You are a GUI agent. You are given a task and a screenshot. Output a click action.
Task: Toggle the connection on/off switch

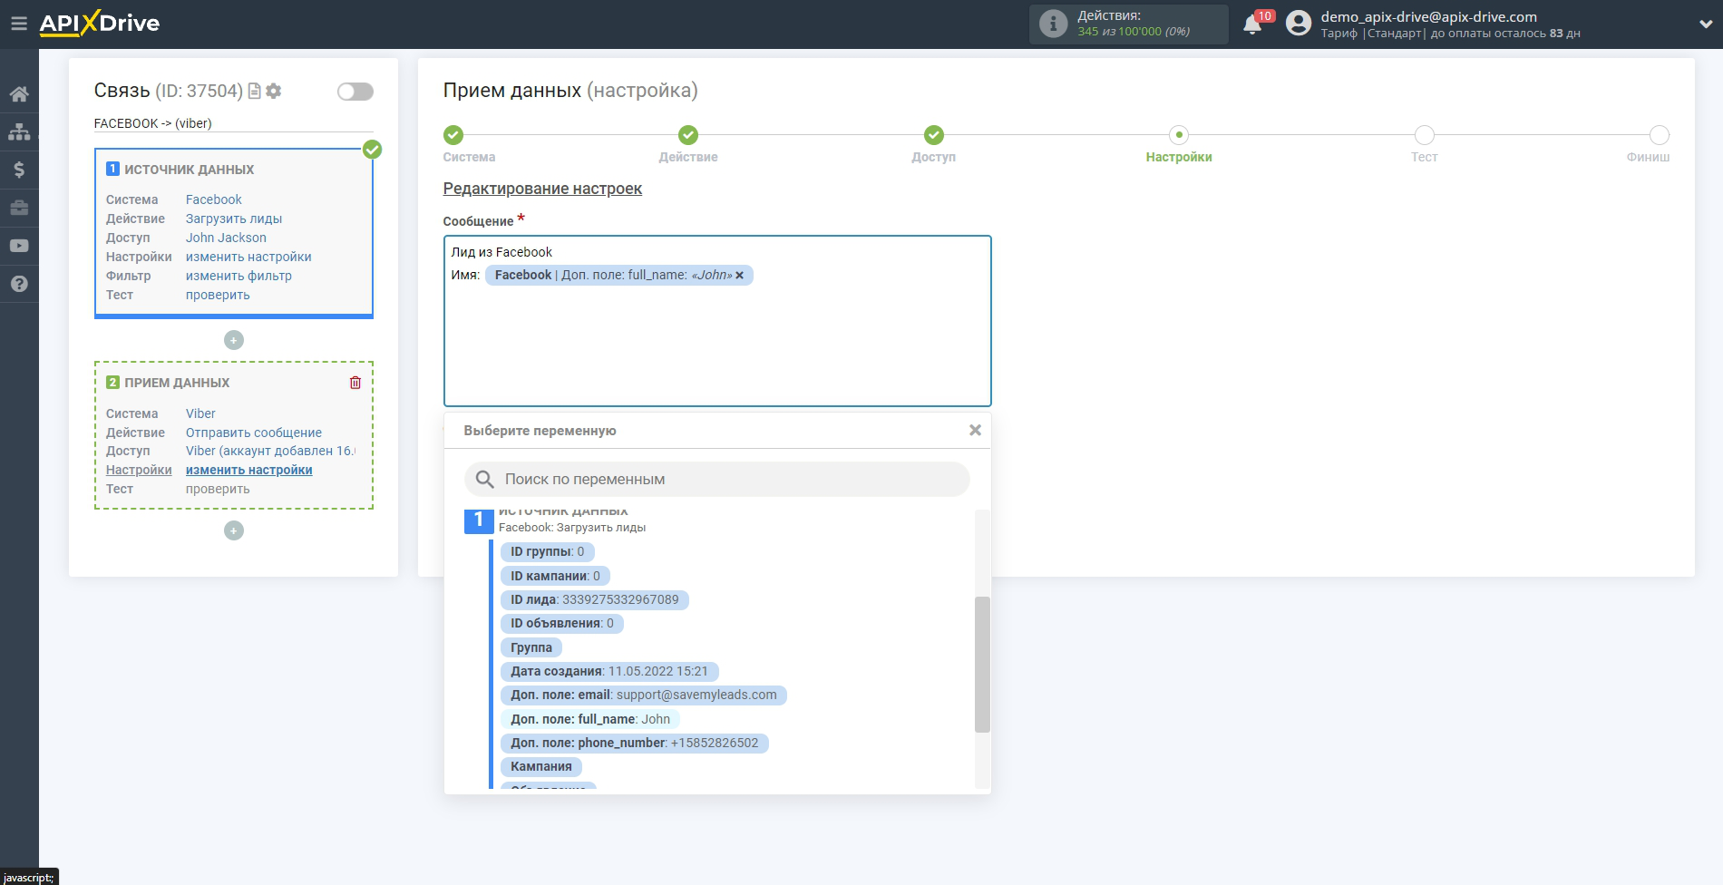355,92
